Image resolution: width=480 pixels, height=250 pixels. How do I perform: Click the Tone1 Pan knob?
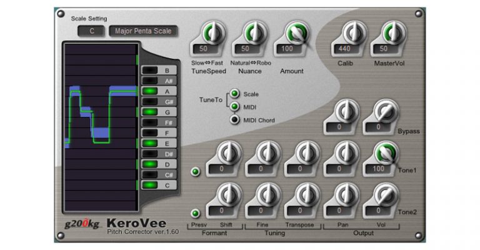point(347,153)
